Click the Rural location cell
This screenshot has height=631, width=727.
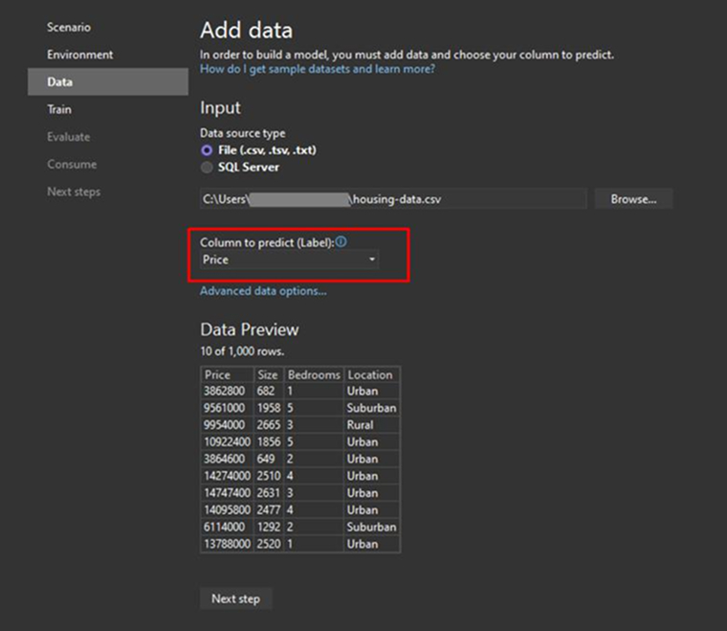(x=372, y=425)
